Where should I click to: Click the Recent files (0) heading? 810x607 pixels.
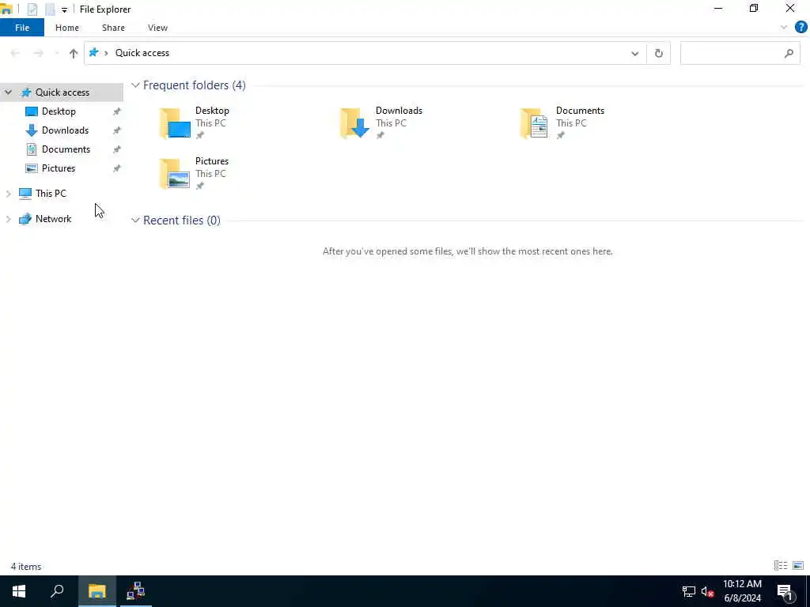click(x=182, y=221)
